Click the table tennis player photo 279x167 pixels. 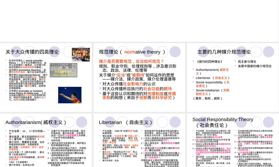[x=70, y=95]
